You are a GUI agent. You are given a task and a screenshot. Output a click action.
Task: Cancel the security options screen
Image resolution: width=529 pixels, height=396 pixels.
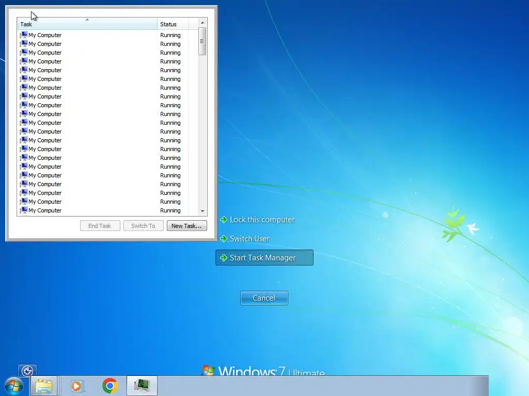264,298
